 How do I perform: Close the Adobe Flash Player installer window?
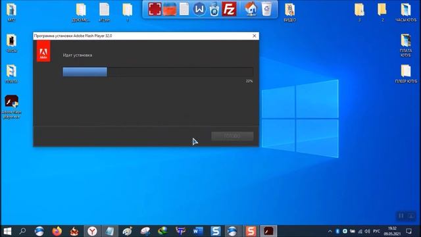[x=255, y=36]
